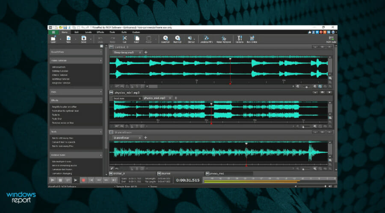The width and height of the screenshot is (385, 213).
Task: Add a new tab beside drumroll.wav
Action: tap(145, 138)
